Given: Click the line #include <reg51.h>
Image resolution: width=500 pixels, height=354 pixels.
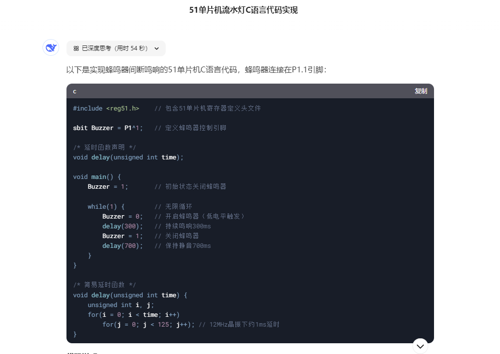Looking at the screenshot, I should 106,109.
